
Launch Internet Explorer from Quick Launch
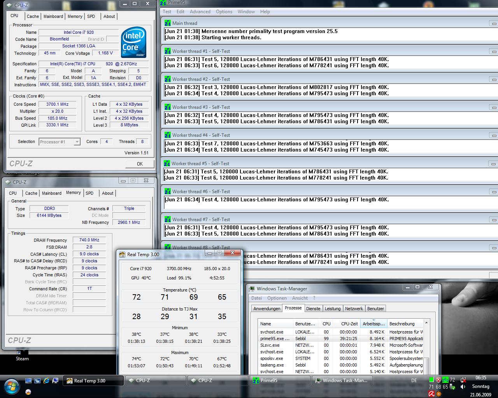[x=46, y=381]
